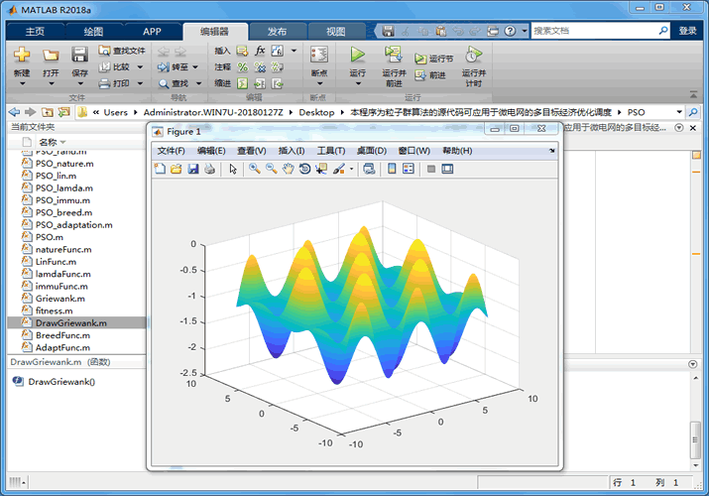The height and width of the screenshot is (496, 709).
Task: Print the figure using the Figure 1 printer icon
Action: click(x=210, y=169)
